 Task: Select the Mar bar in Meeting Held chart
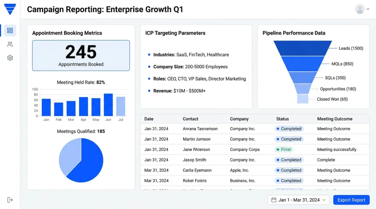(71, 108)
